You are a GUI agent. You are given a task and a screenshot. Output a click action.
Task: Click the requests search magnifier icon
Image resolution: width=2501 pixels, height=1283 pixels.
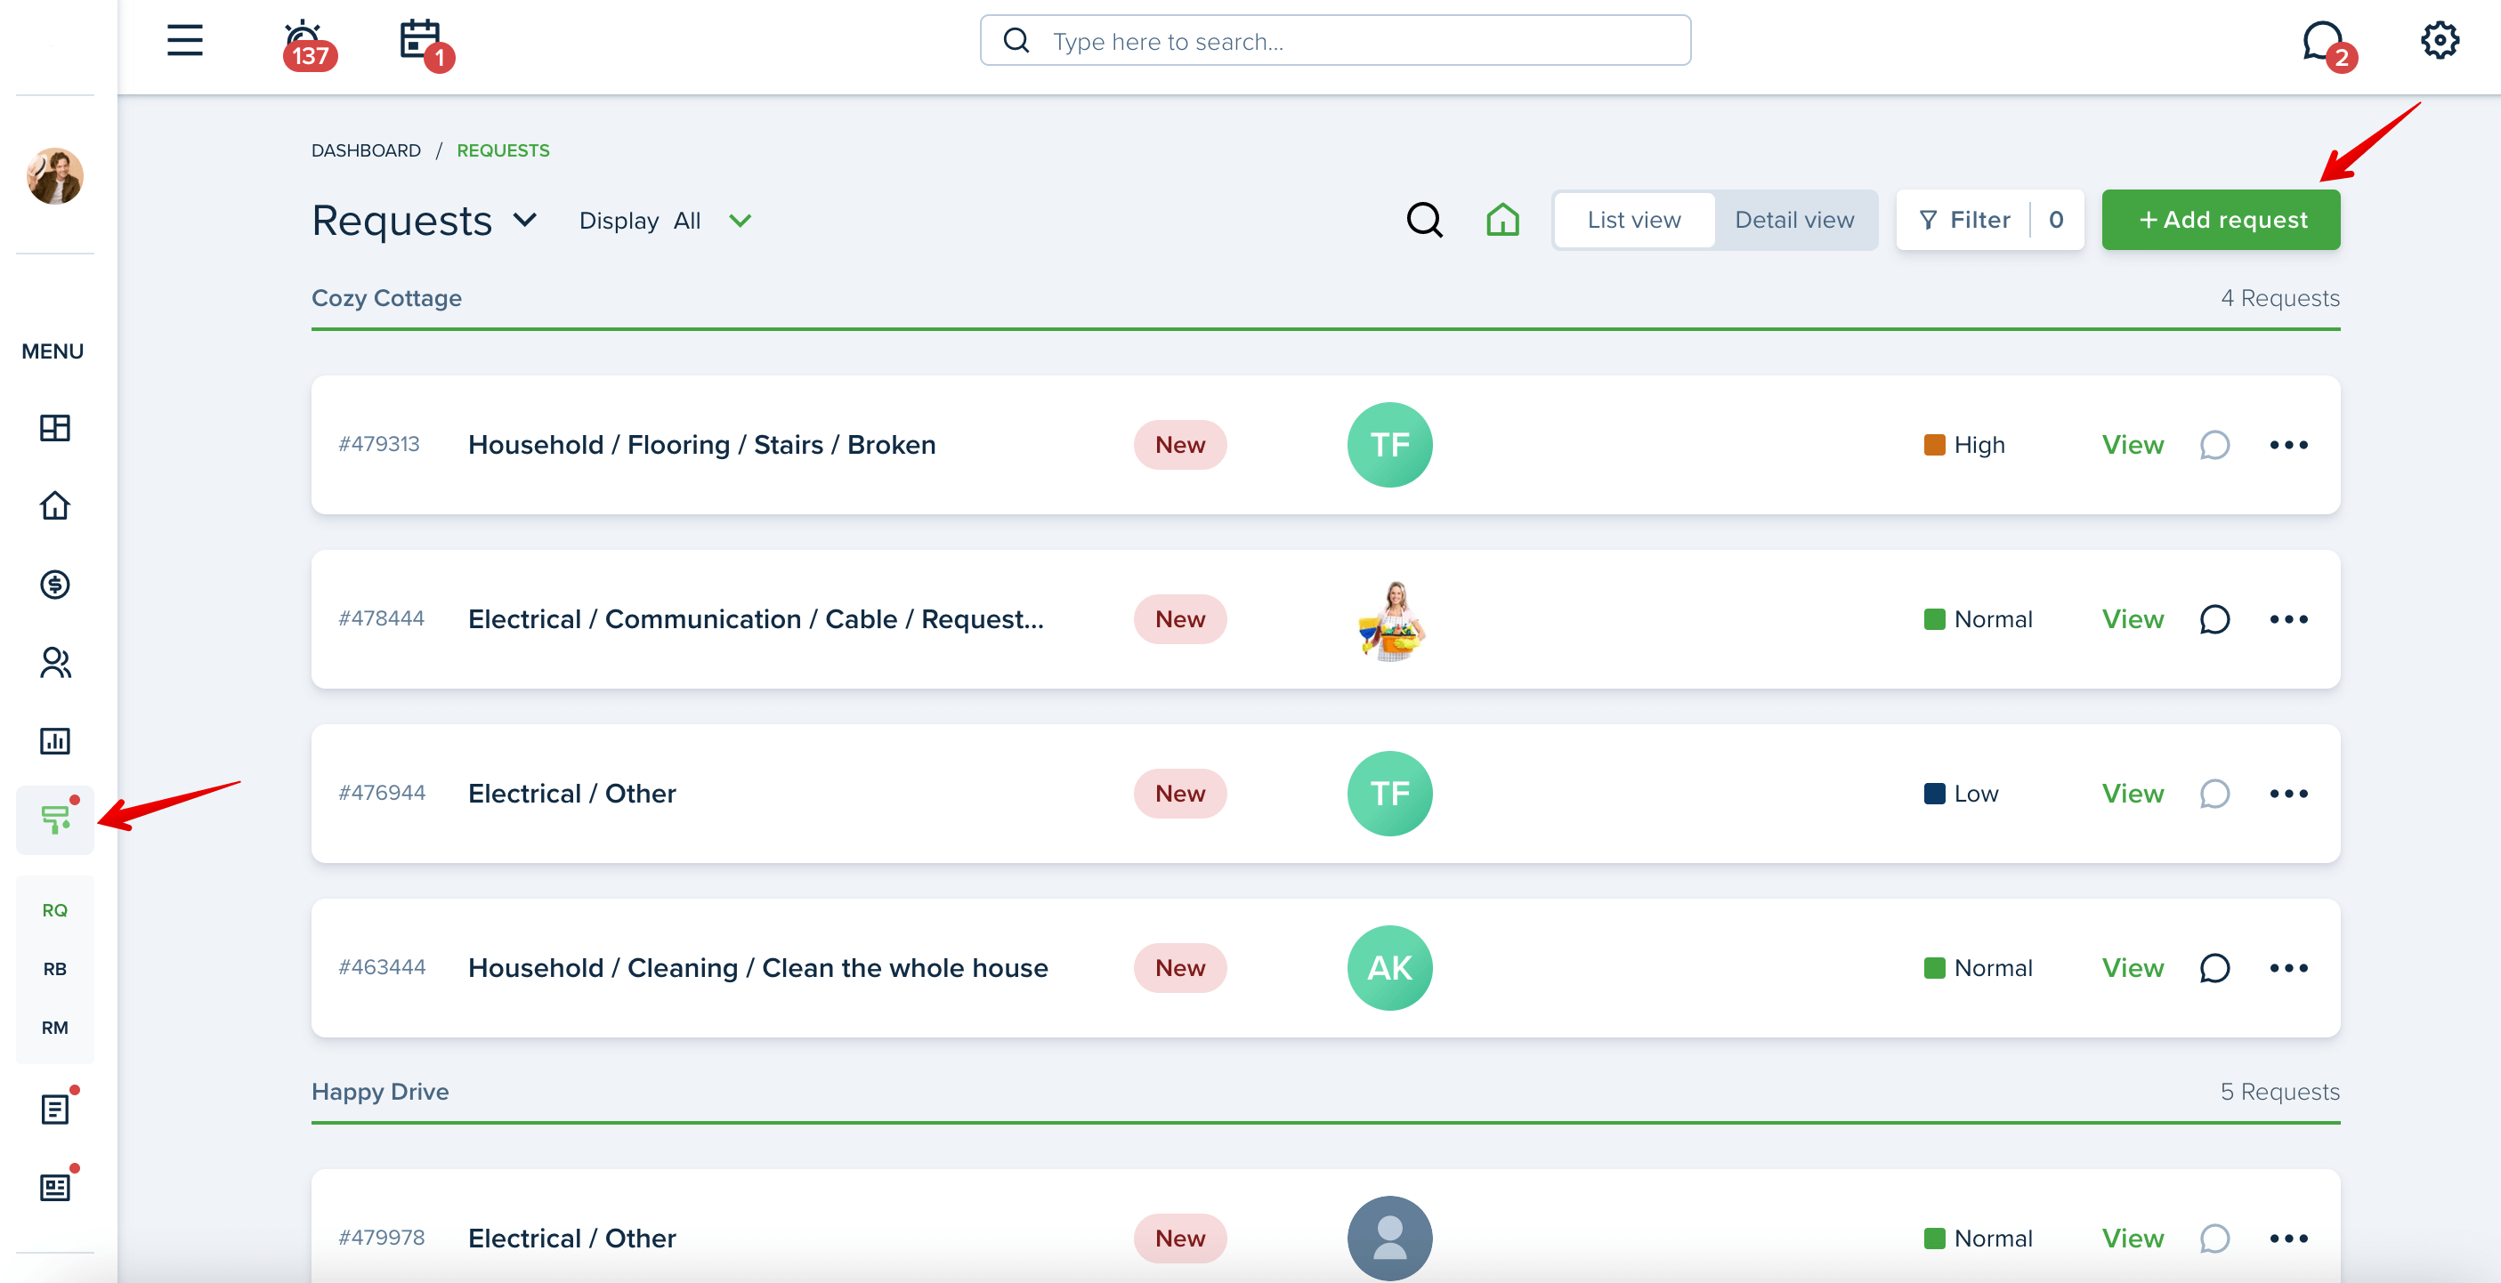click(x=1424, y=221)
